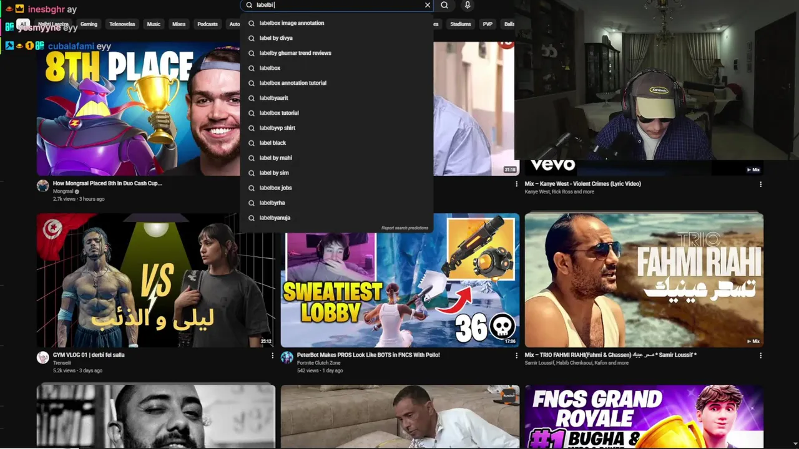Screen dimensions: 799x449
Task: Click username 'inesbghr' in the chat overlay
Action: pyautogui.click(x=46, y=9)
